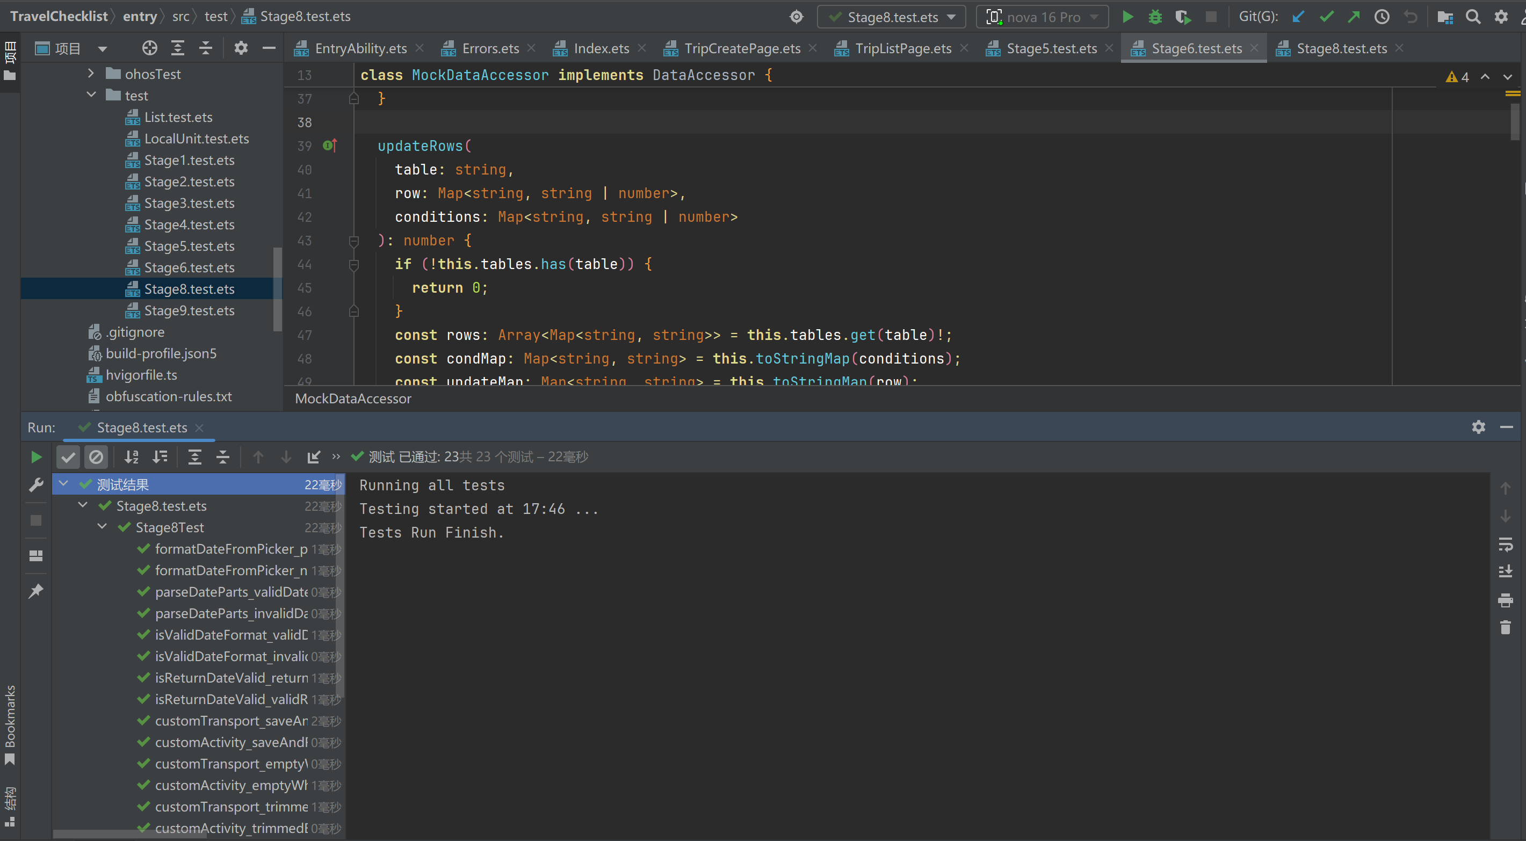Screen dimensions: 1526x841
Task: Collapse all in project panel
Action: (x=206, y=48)
